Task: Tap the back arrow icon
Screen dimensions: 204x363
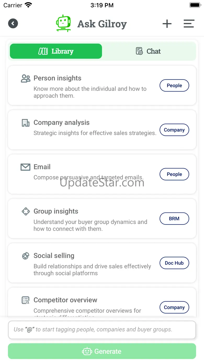Action: click(13, 24)
